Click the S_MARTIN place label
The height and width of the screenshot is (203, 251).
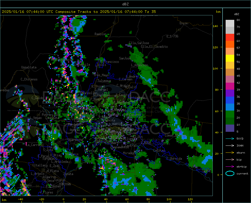[x=115, y=124]
